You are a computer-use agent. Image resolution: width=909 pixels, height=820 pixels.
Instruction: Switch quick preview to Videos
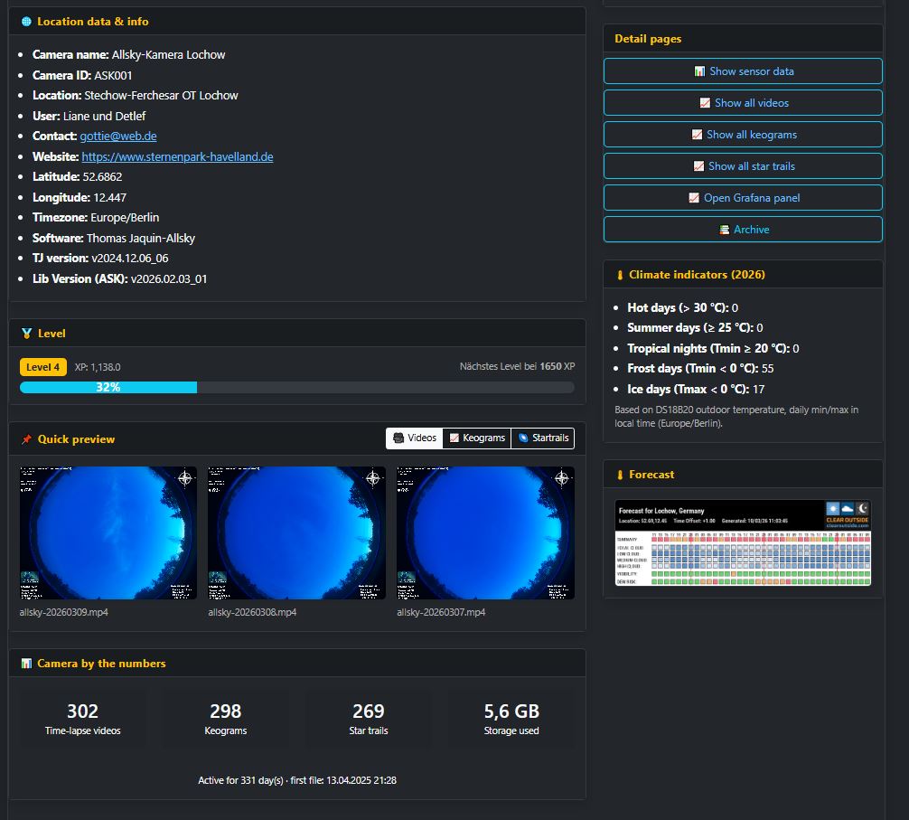(x=415, y=438)
